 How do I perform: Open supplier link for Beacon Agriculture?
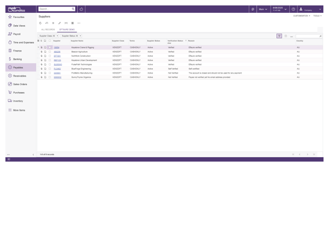(x=57, y=51)
